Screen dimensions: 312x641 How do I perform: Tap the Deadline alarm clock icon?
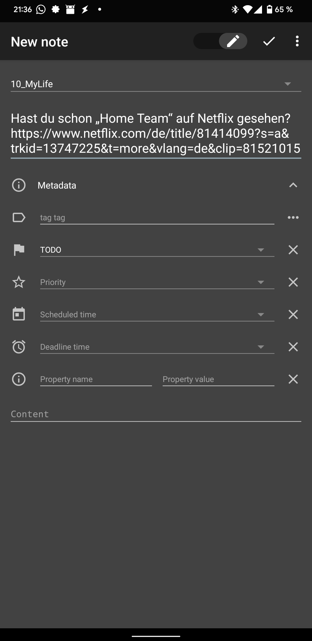pos(19,346)
